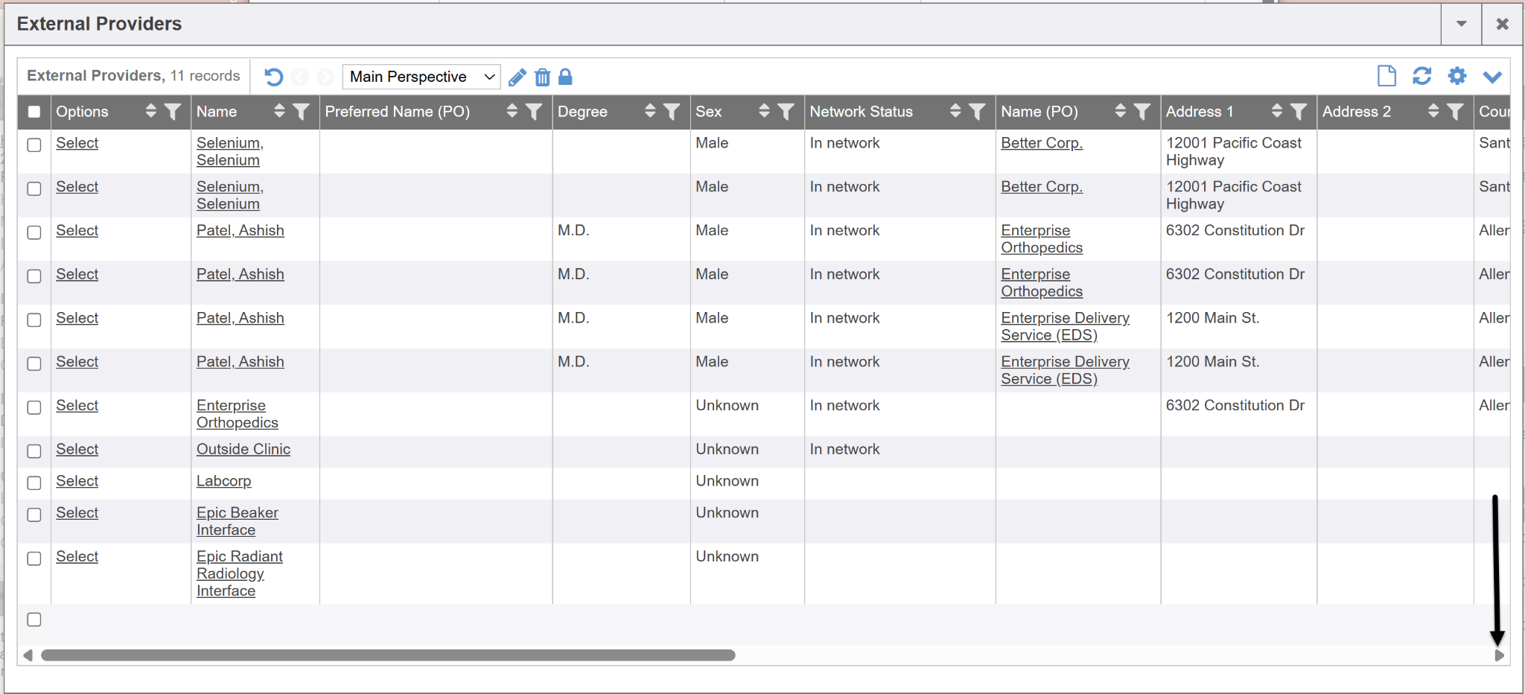Sort by the Degree column header

[x=649, y=112]
